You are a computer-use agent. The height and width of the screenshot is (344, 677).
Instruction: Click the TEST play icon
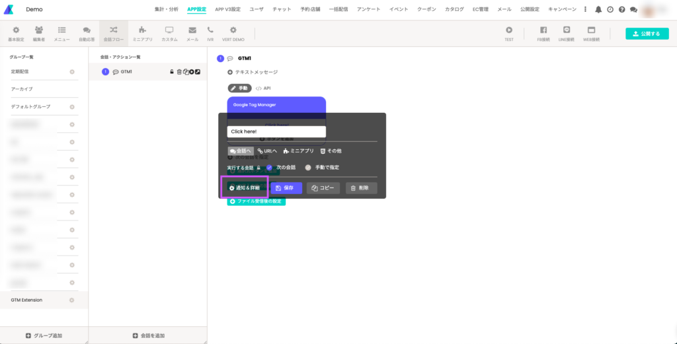509,30
